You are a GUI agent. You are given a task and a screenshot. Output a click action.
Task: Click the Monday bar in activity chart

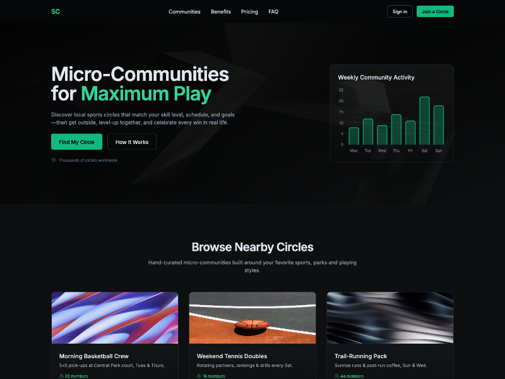353,136
